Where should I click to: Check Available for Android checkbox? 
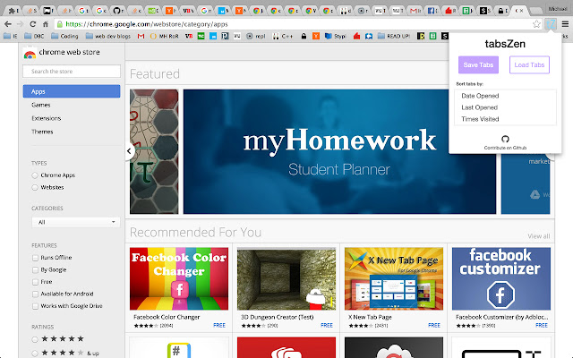35,294
